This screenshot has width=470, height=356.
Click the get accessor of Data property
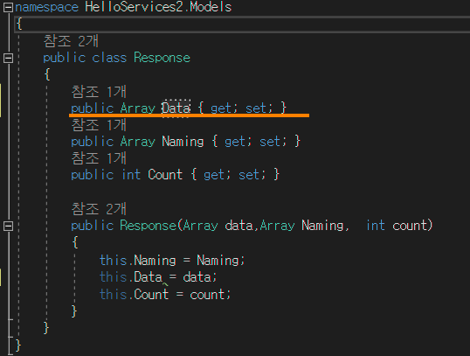point(222,108)
